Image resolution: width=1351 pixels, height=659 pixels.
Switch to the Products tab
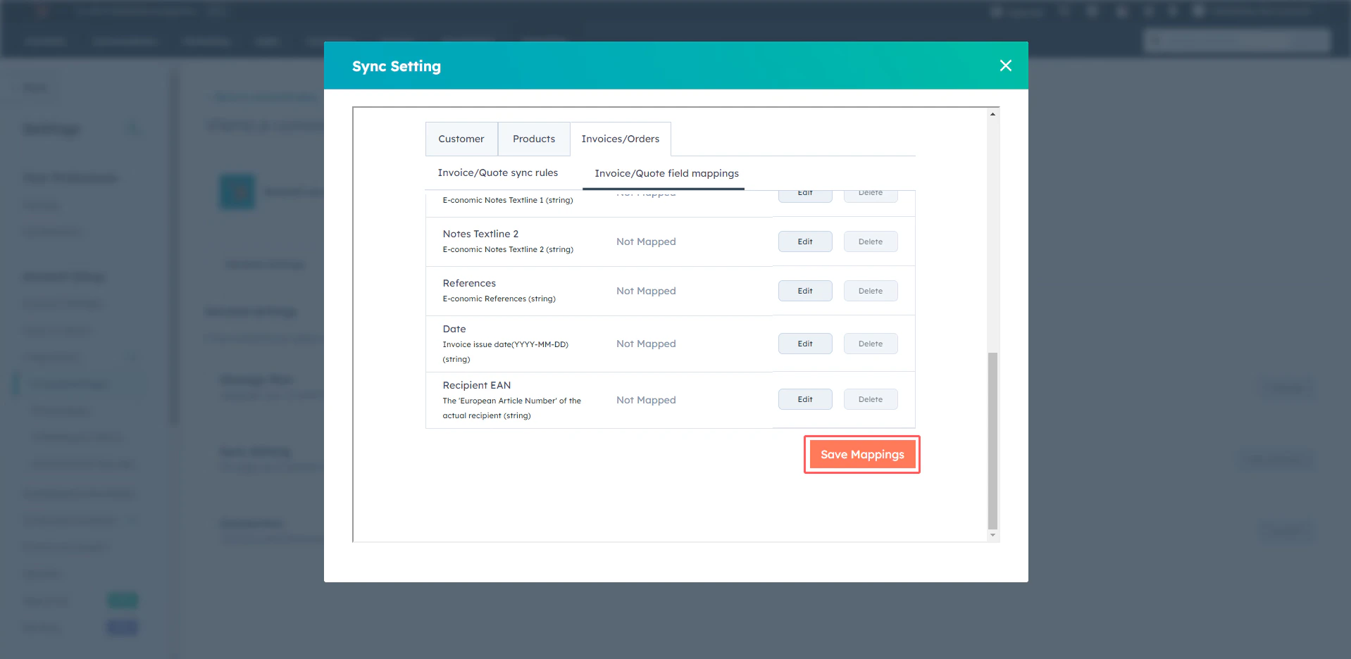tap(533, 139)
